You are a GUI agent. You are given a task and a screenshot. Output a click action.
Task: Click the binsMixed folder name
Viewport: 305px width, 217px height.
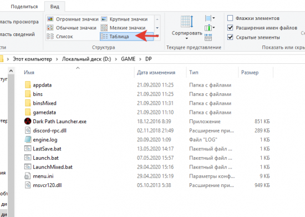pyautogui.click(x=44, y=103)
